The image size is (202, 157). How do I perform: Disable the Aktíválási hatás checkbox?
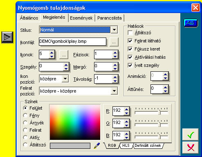(x=130, y=57)
